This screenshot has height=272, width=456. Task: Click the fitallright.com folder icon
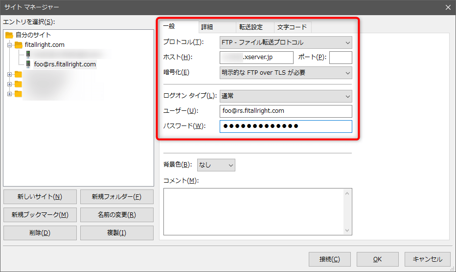pyautogui.click(x=19, y=45)
